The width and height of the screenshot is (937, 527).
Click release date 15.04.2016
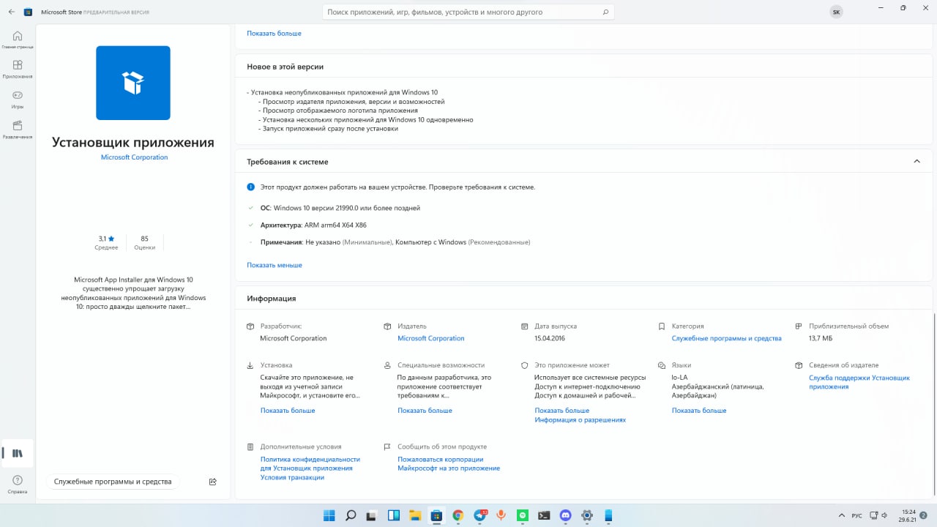[550, 338]
